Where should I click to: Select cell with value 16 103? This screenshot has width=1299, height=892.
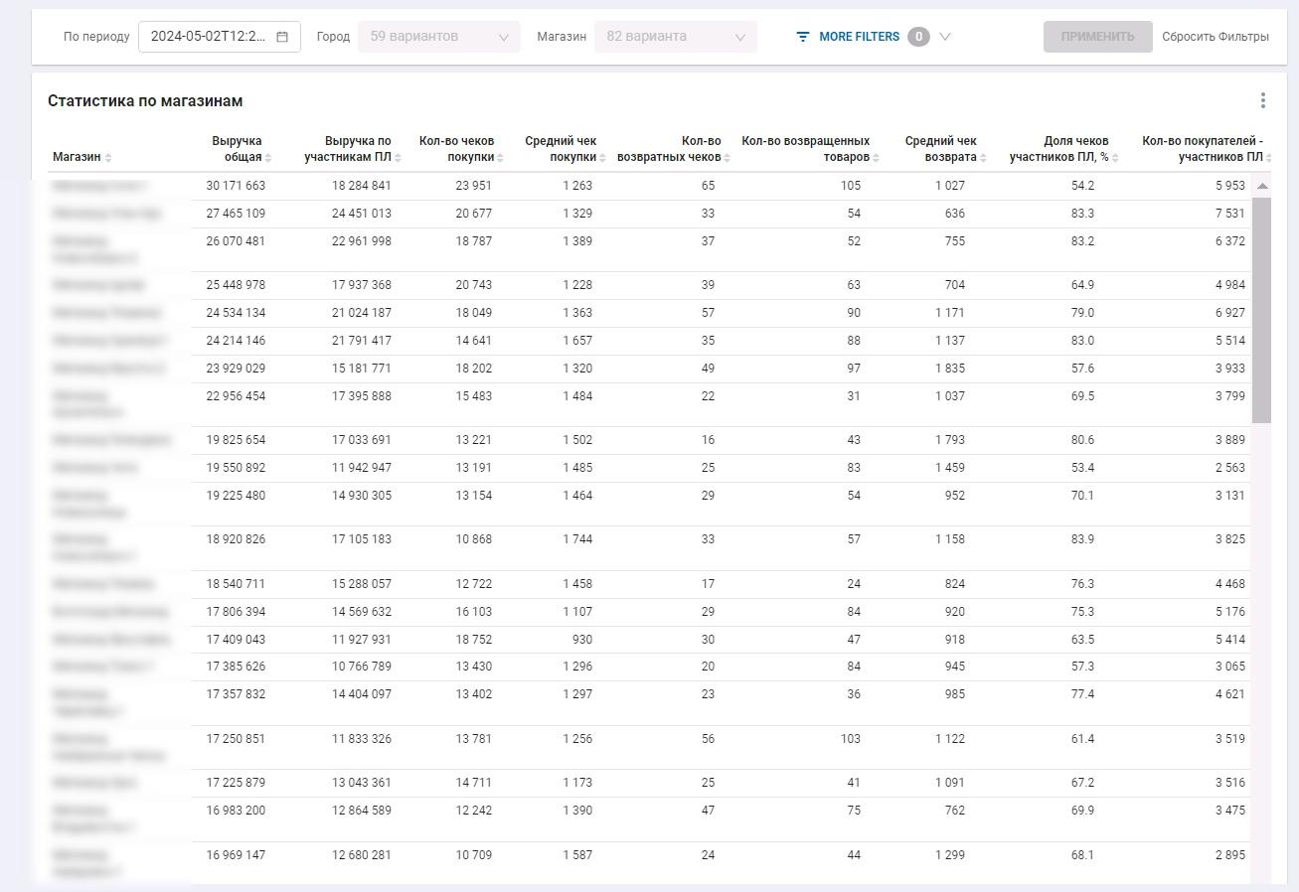[474, 612]
